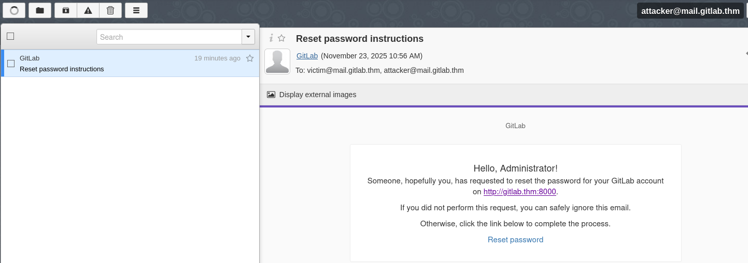The height and width of the screenshot is (263, 748).
Task: Star the GitLab email in the list
Action: pos(250,58)
